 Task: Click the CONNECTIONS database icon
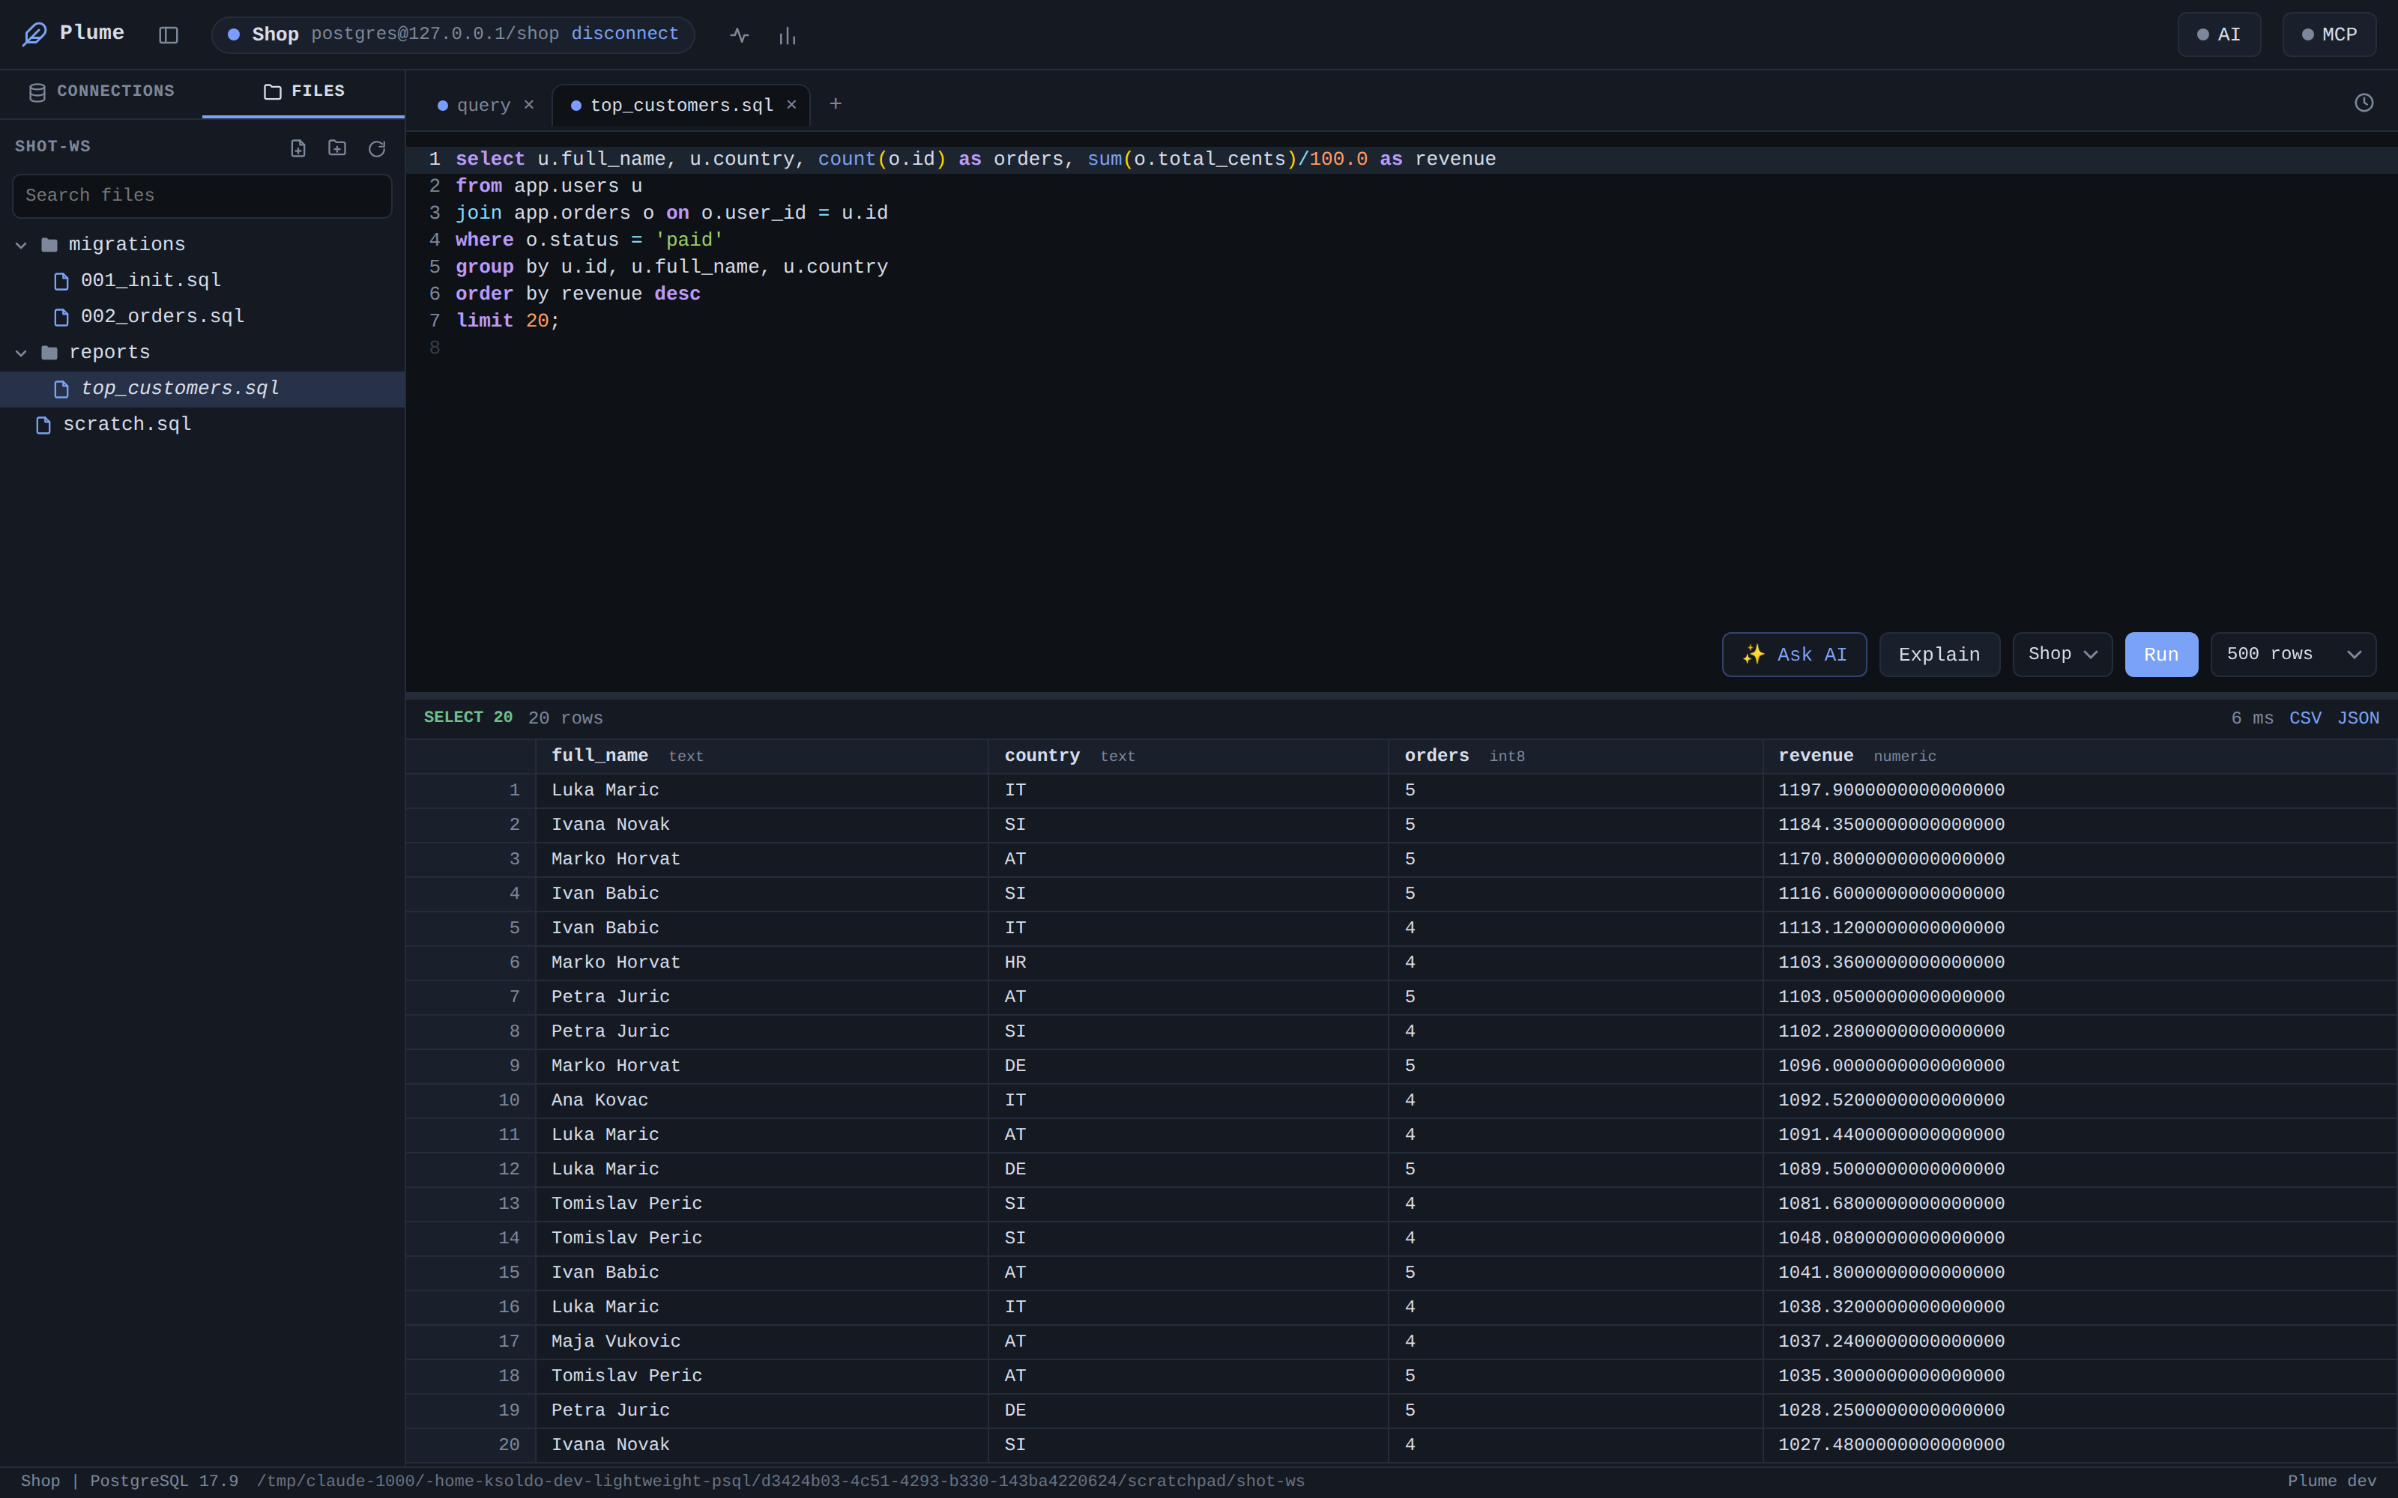click(x=37, y=92)
